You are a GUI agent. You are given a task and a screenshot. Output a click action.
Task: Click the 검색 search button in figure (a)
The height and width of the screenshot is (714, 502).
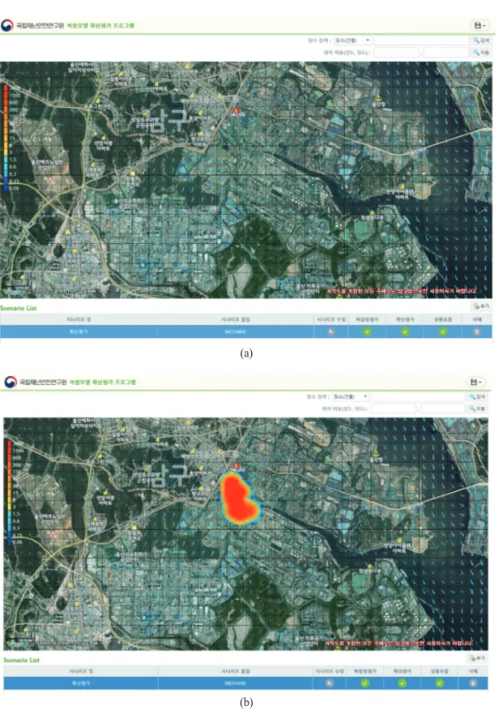tap(481, 41)
